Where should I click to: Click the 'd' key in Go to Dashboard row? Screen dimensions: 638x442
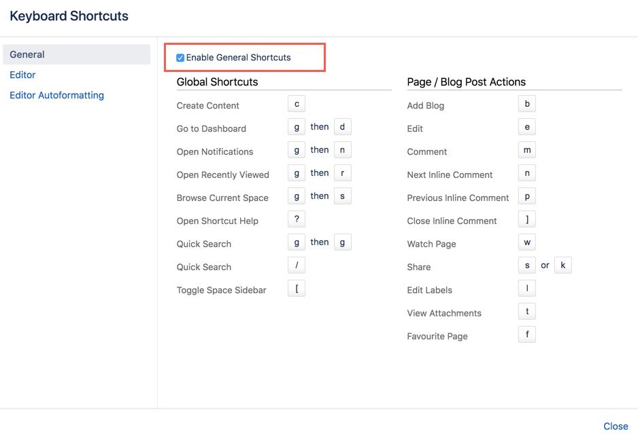click(x=343, y=127)
